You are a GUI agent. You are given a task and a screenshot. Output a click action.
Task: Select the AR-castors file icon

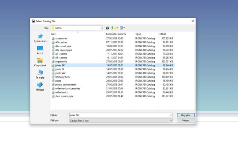[x=53, y=58]
